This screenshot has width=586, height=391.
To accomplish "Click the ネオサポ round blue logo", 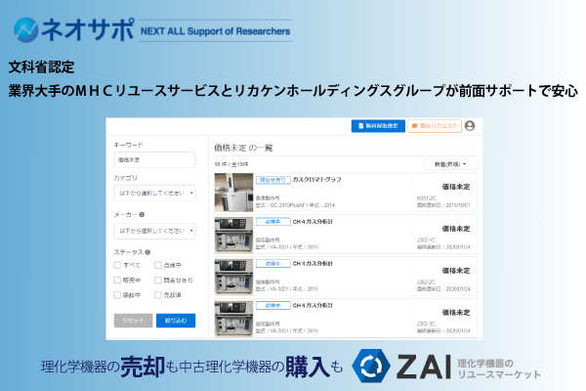I will (x=26, y=30).
